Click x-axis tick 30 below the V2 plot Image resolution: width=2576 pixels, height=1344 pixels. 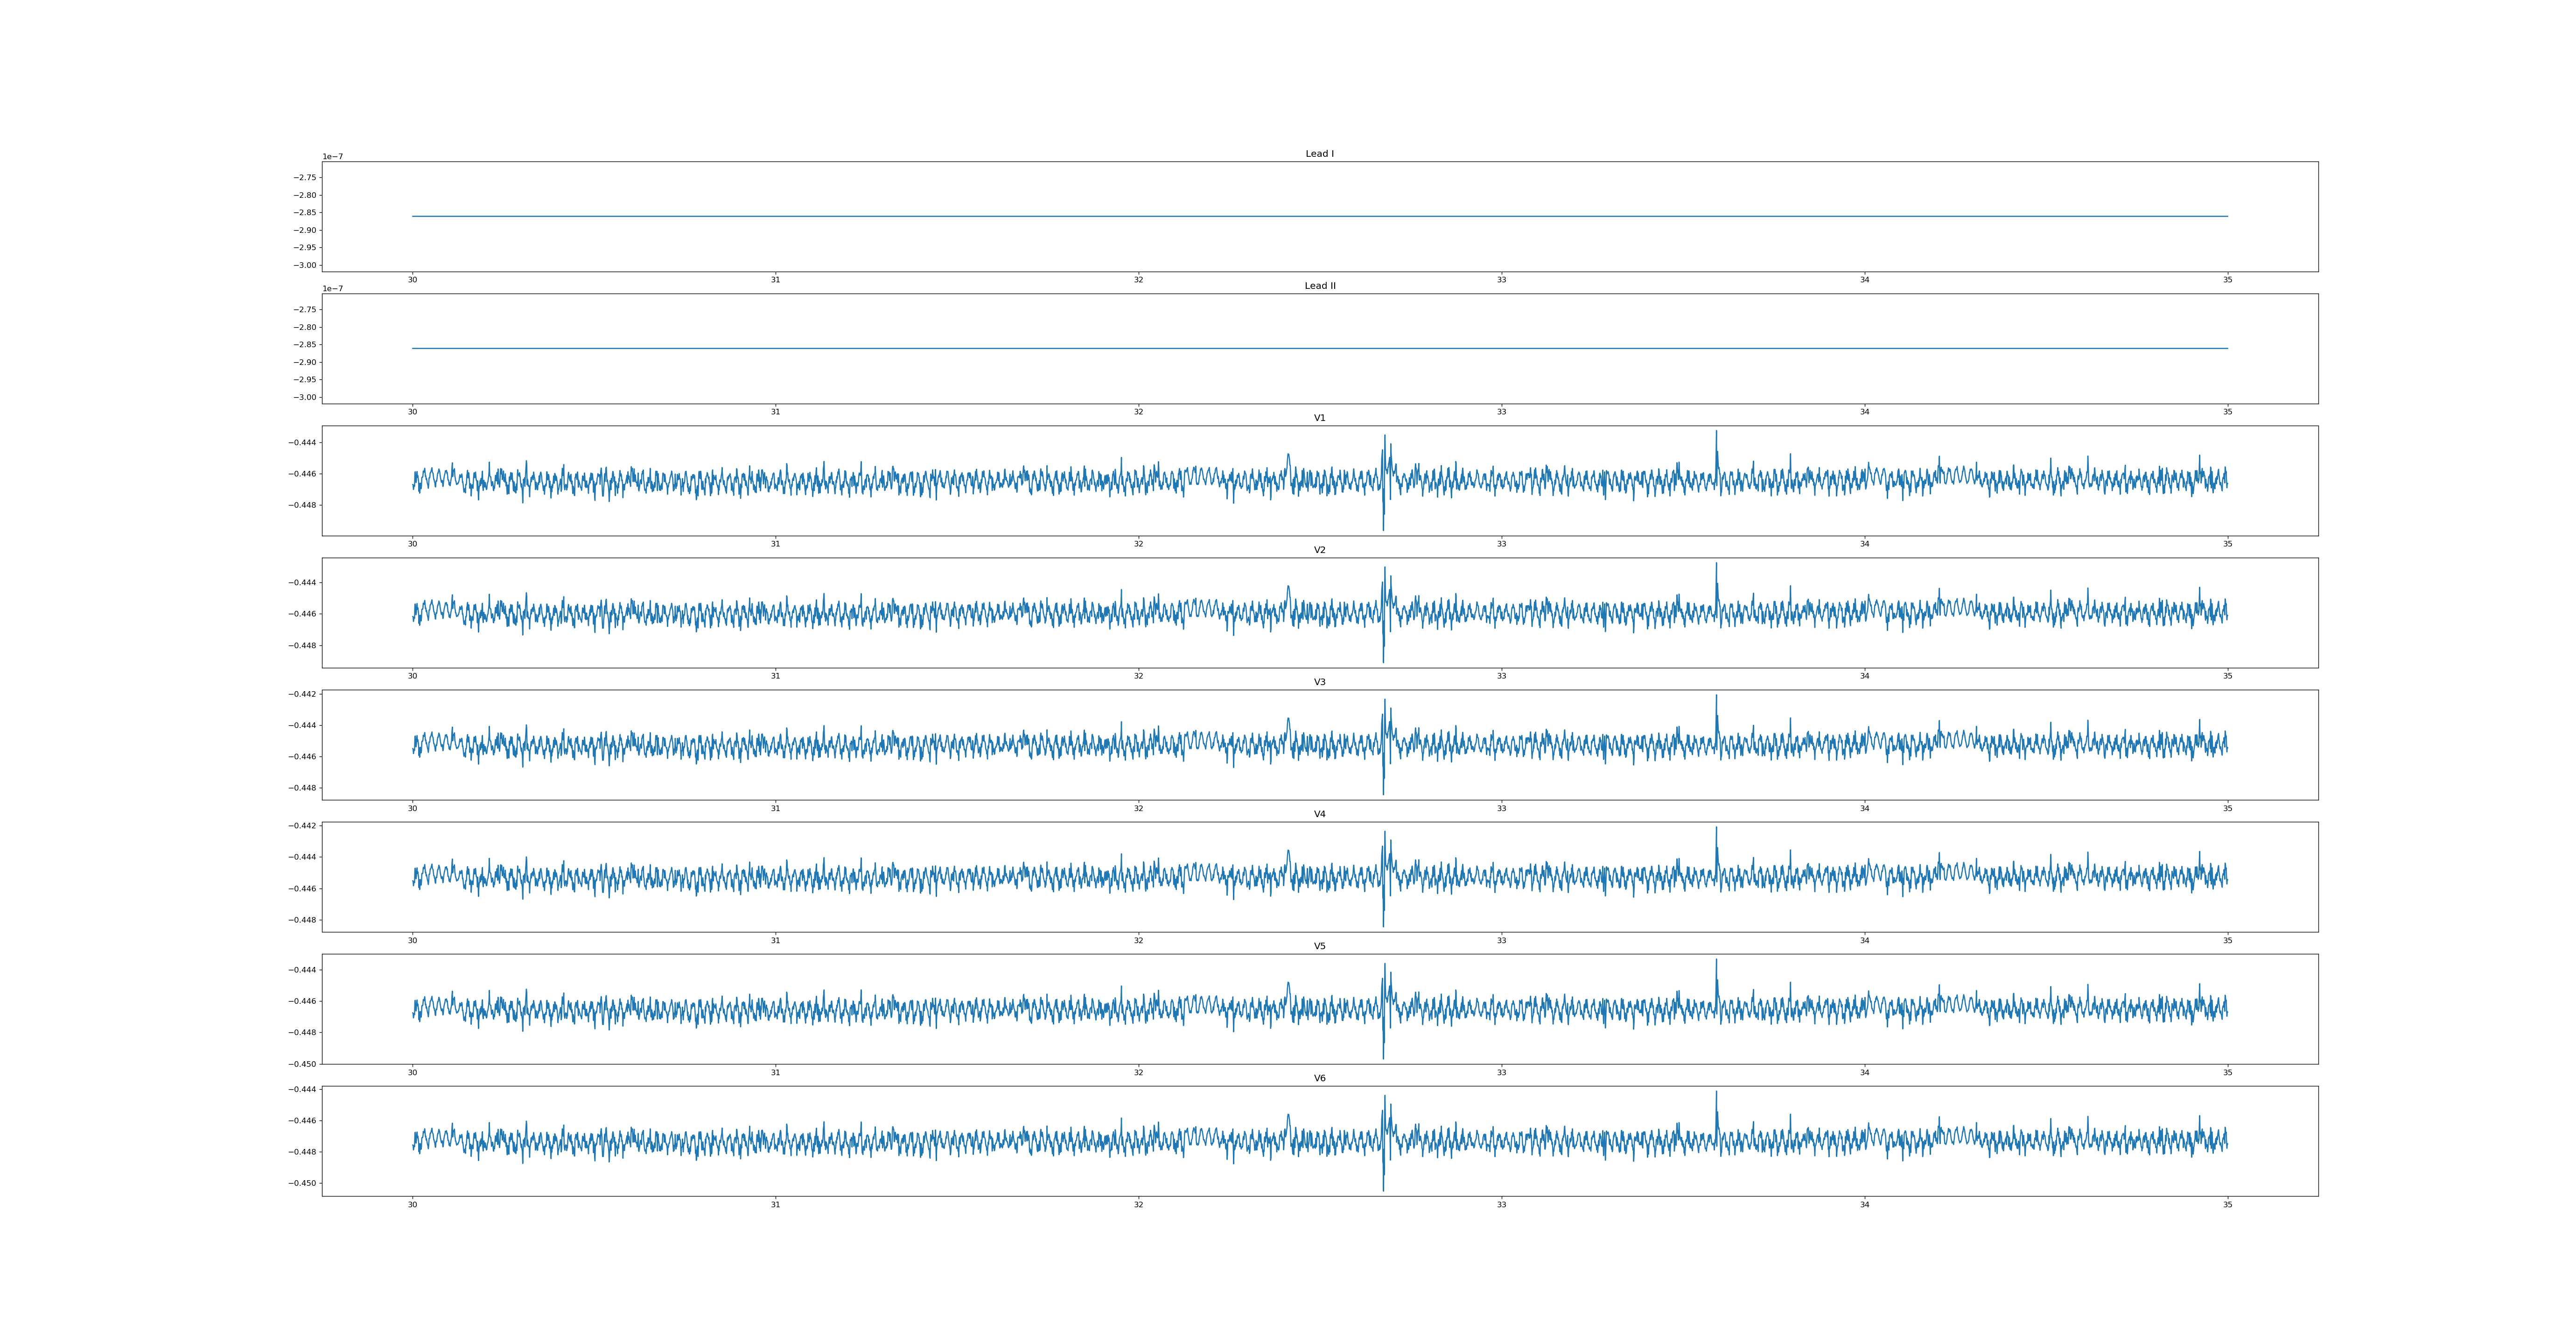pyautogui.click(x=412, y=676)
